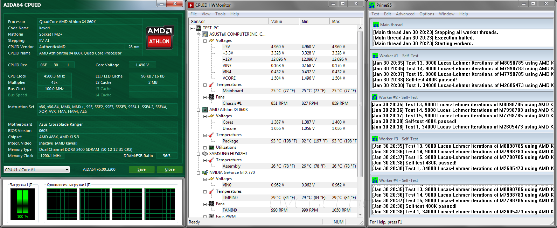
Task: Open the HWMonitor View menu
Action: [206, 14]
